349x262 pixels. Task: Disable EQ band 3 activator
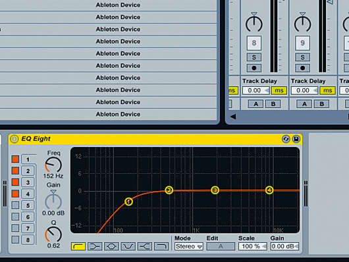pos(15,182)
